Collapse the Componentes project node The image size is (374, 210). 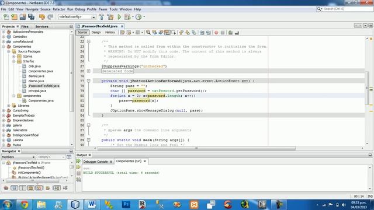click(4, 47)
